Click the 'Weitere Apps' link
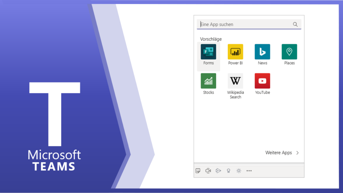The width and height of the screenshot is (343, 193). pyautogui.click(x=278, y=153)
